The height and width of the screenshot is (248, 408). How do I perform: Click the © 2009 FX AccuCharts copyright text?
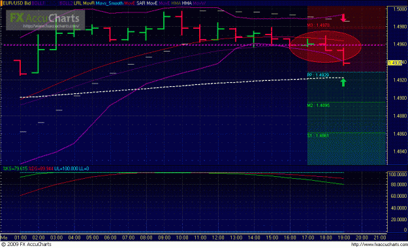coord(26,244)
